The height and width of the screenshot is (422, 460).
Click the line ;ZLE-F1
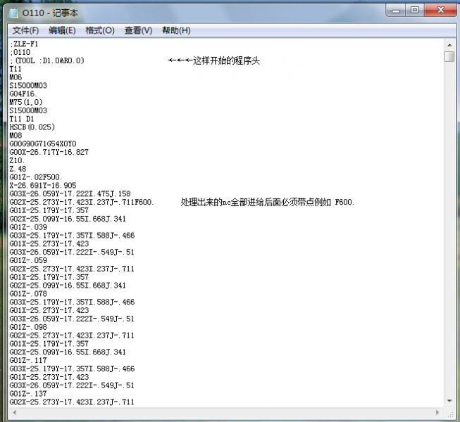(x=24, y=44)
